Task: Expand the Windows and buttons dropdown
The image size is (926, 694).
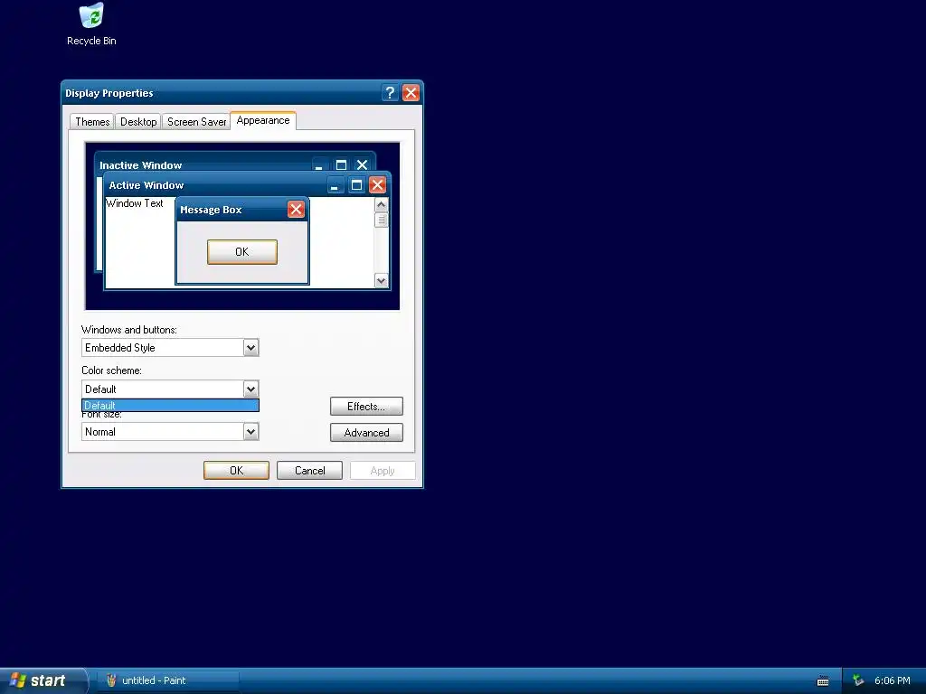Action: (250, 348)
